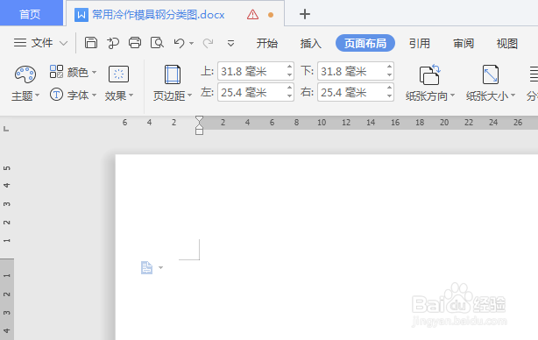The height and width of the screenshot is (340, 538).
Task: Click the 字体 circled T icon
Action: point(56,95)
